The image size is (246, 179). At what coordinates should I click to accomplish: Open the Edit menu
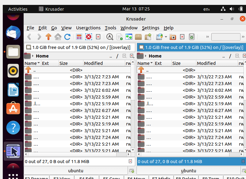tap(43, 28)
